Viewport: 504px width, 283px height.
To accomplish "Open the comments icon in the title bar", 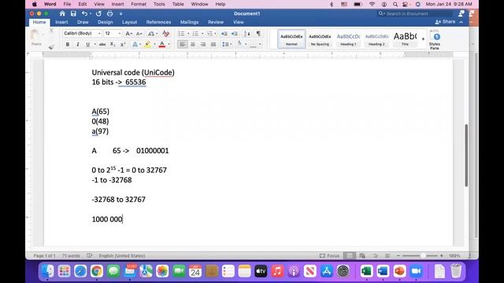I will pyautogui.click(x=461, y=13).
